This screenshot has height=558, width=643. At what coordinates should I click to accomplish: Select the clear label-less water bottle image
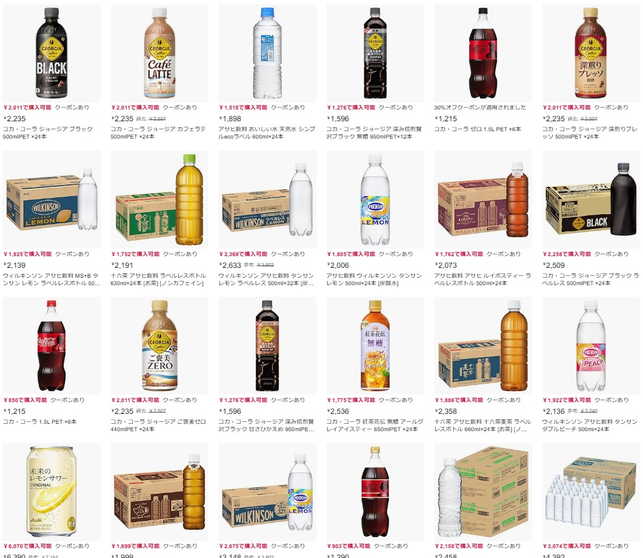267,53
